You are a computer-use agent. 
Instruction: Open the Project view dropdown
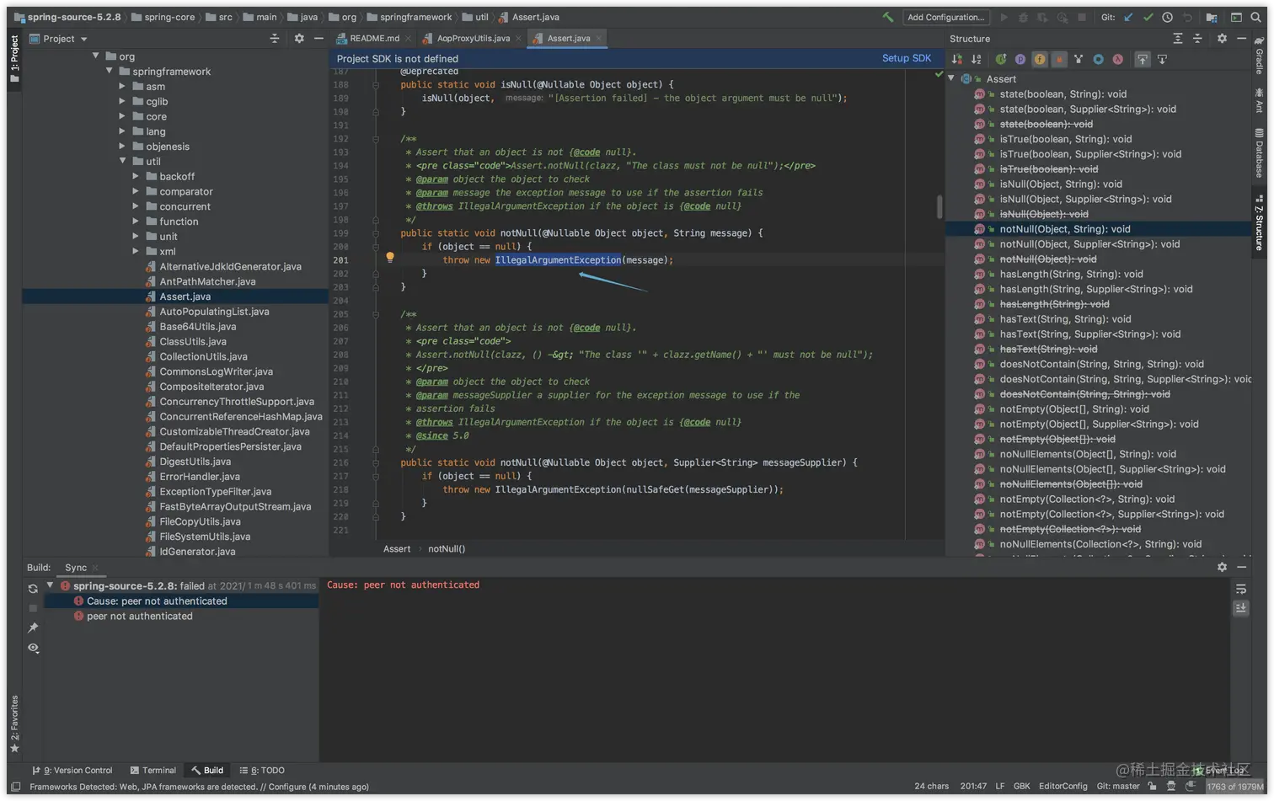(83, 39)
